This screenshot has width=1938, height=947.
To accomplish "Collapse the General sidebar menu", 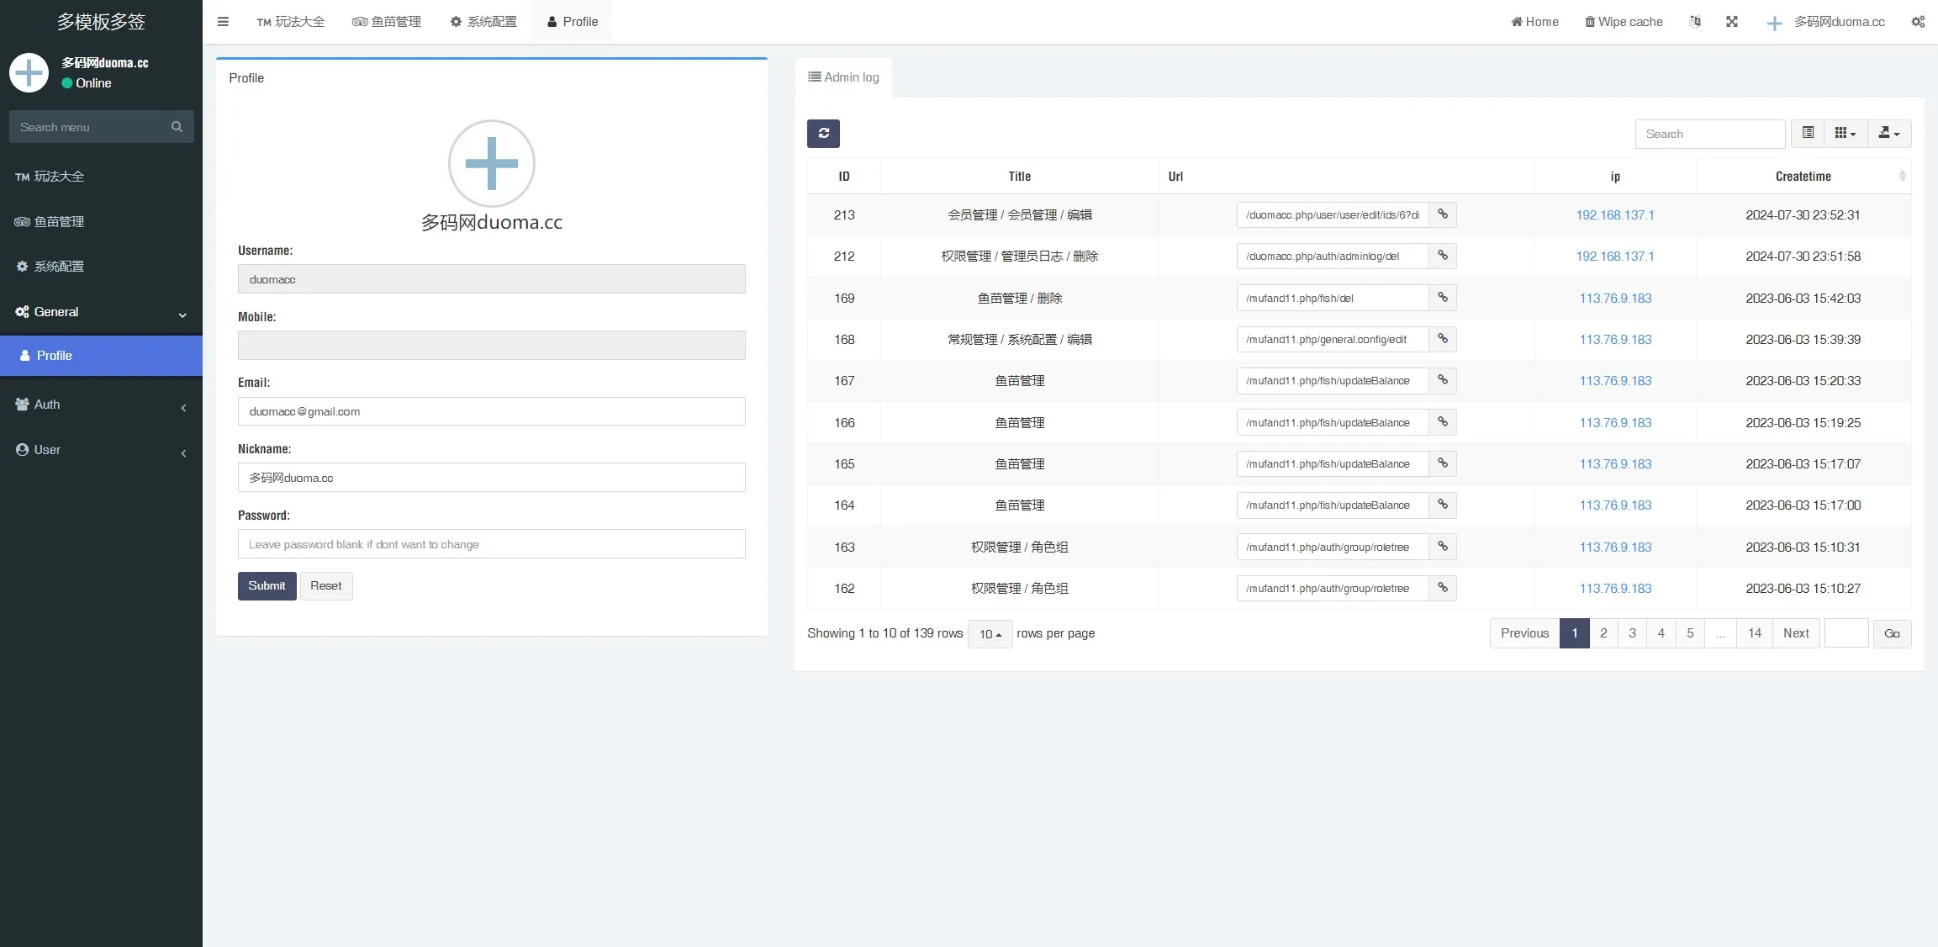I will click(101, 312).
